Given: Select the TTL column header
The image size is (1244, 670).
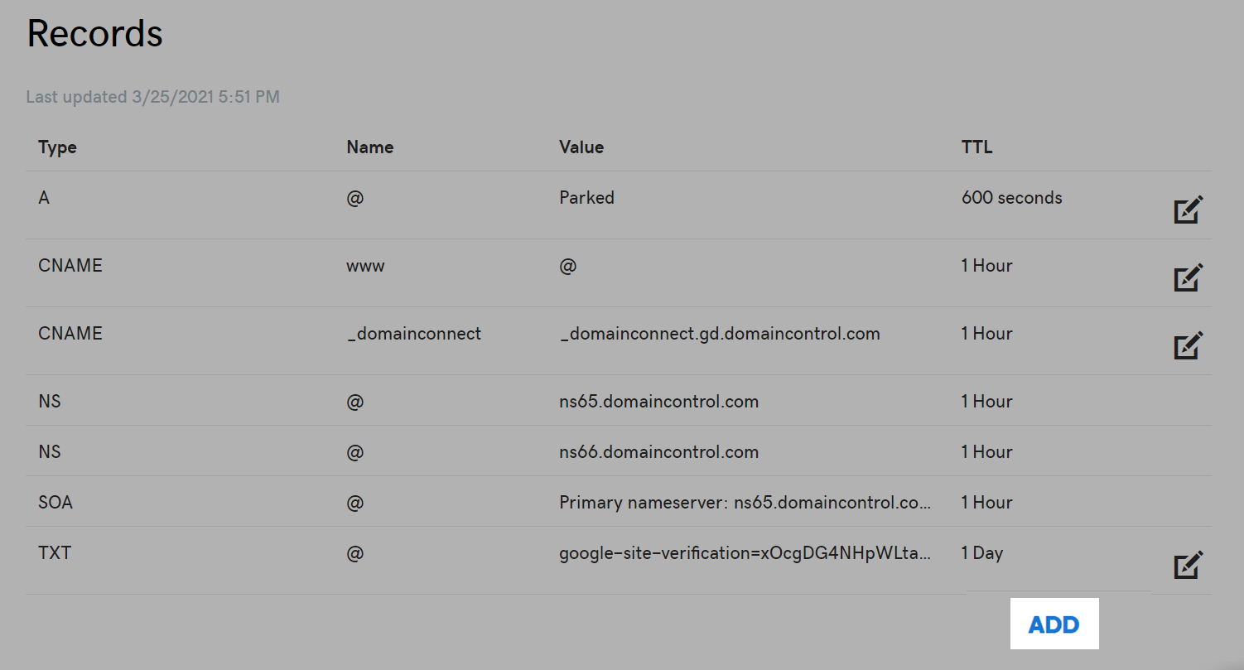Looking at the screenshot, I should tap(976, 147).
